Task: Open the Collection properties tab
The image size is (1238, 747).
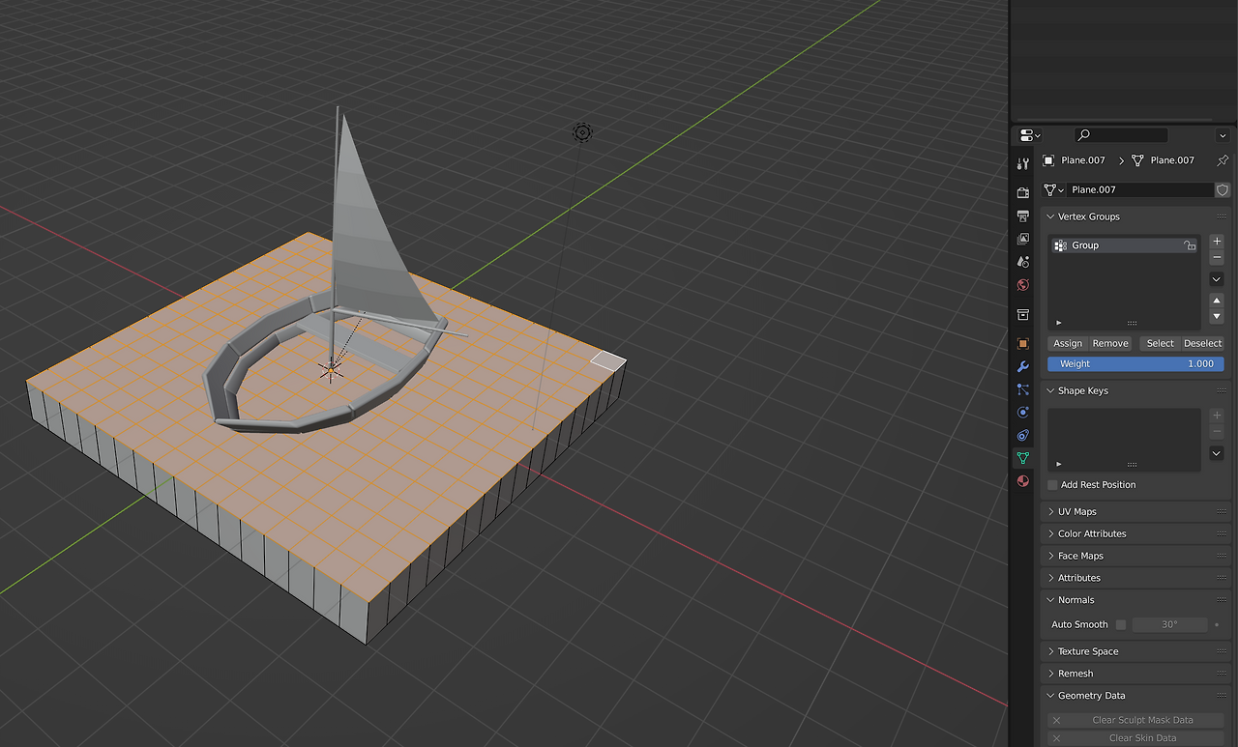Action: click(x=1023, y=315)
